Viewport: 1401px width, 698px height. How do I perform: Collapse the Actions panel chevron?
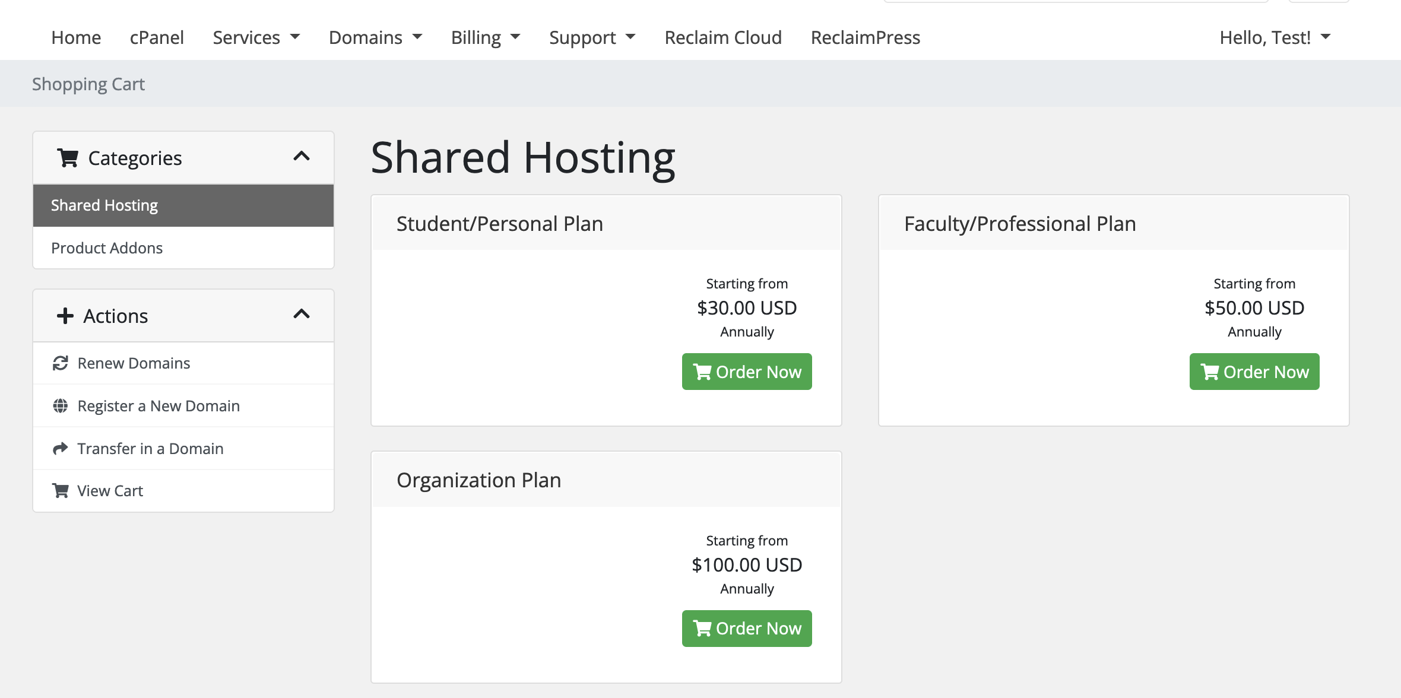(302, 314)
